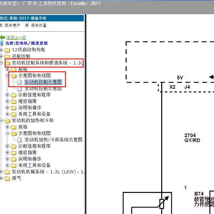Expand 规格 under 发动机控制系统和燃油系统
Screen dimensions: 214x214
(7, 69)
